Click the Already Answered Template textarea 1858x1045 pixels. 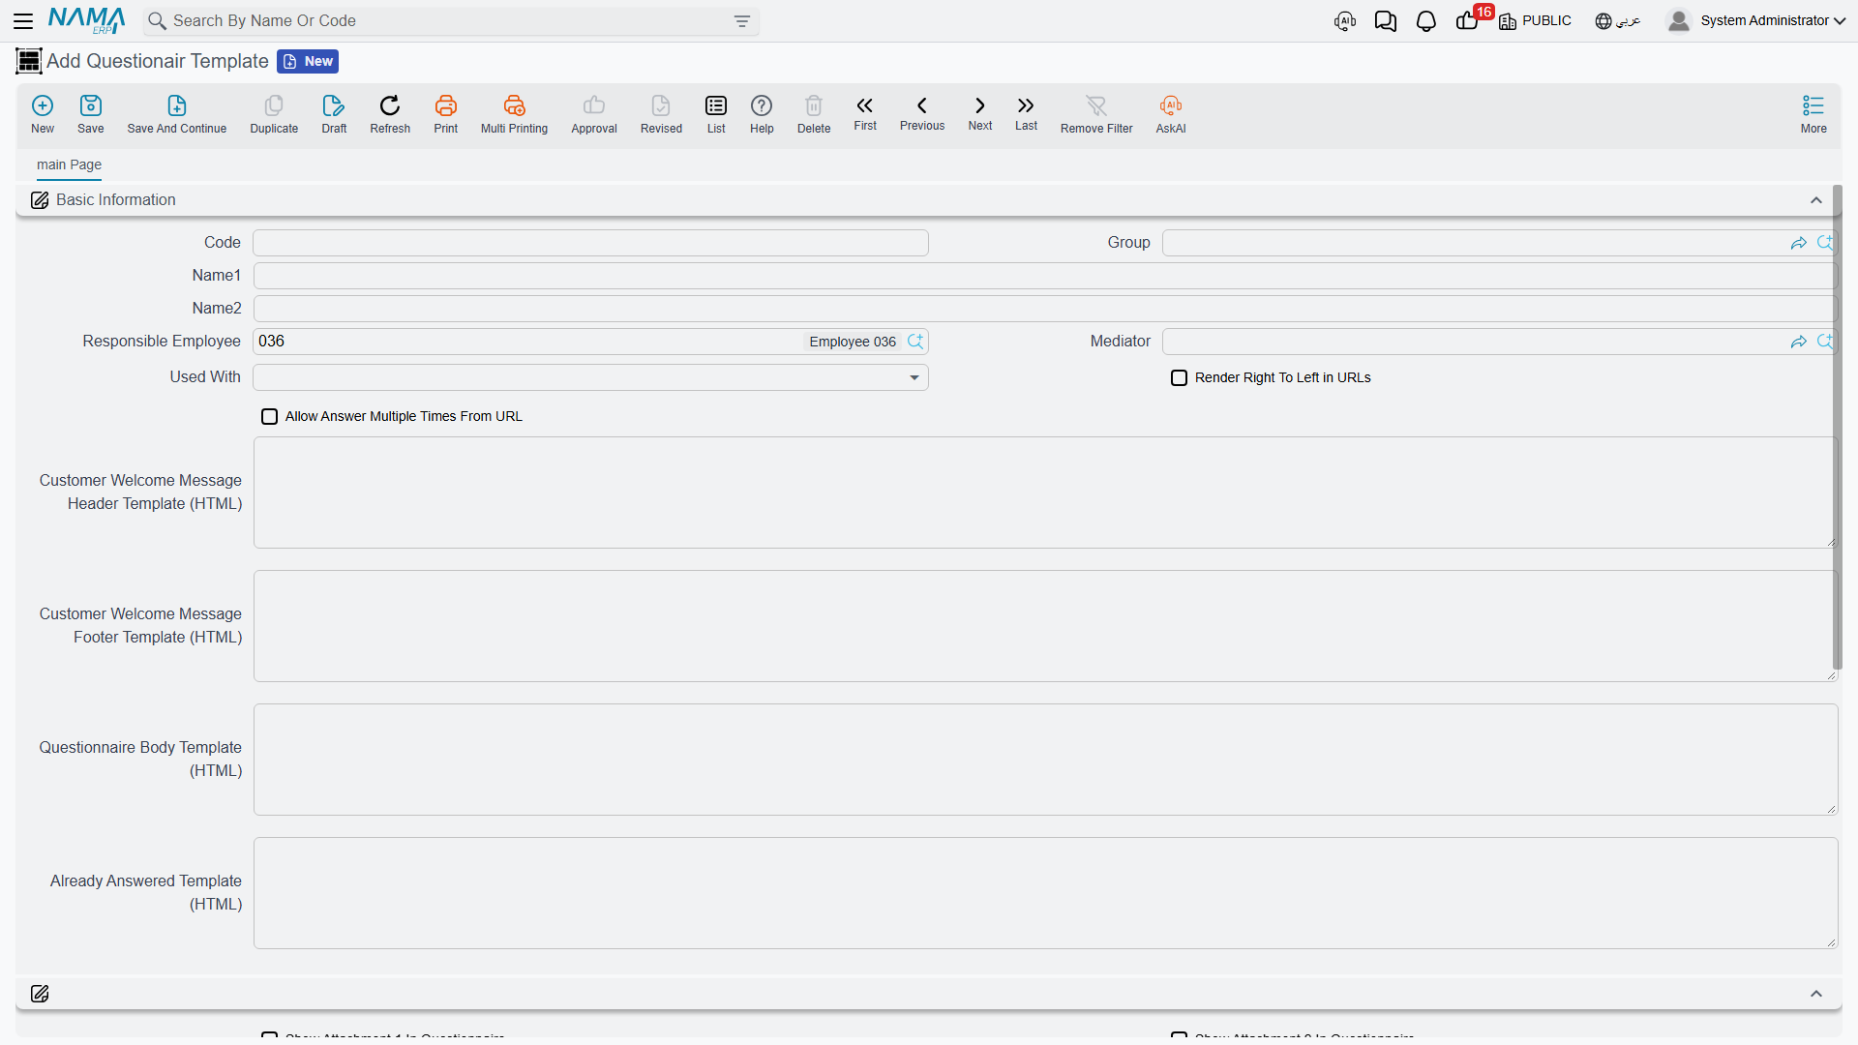coord(1045,893)
